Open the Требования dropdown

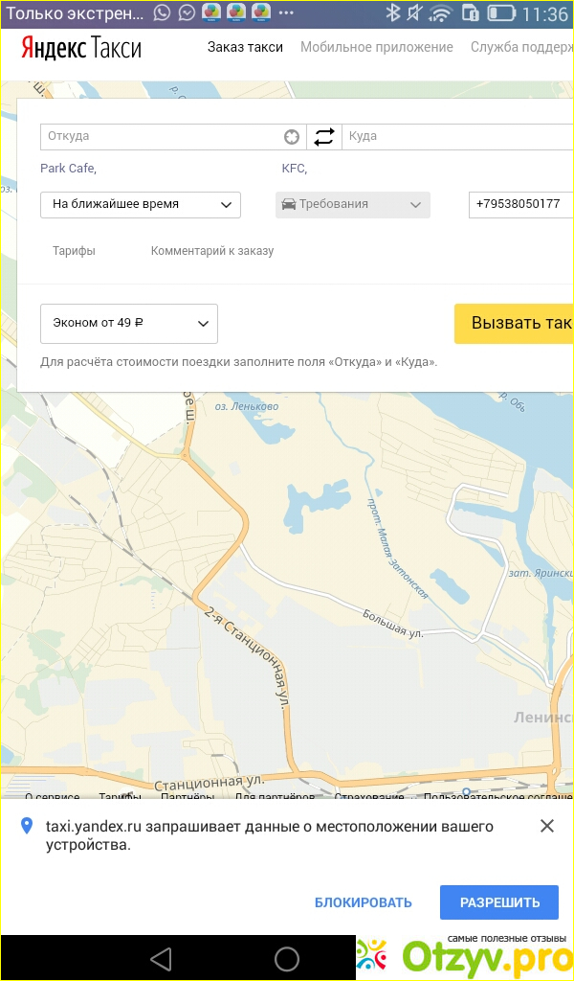353,205
